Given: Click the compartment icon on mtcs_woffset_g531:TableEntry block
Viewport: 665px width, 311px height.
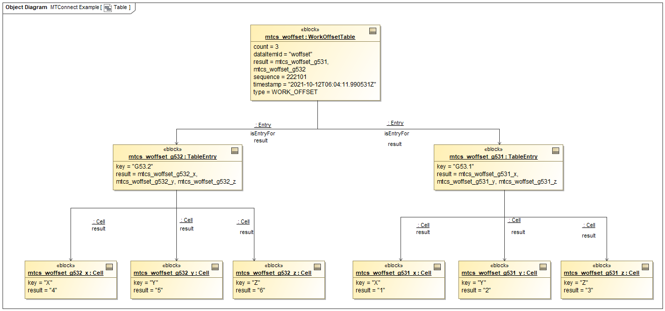Looking at the screenshot, I should [556, 151].
